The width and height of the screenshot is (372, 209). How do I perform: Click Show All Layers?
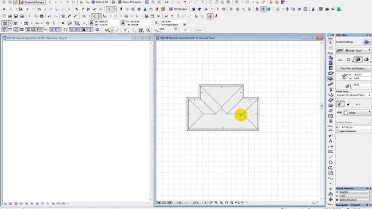[129, 2]
